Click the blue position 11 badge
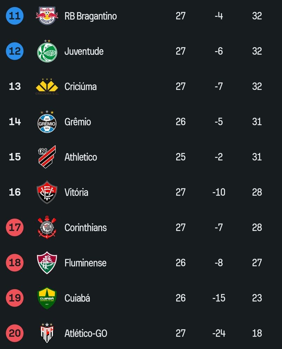 coord(15,16)
